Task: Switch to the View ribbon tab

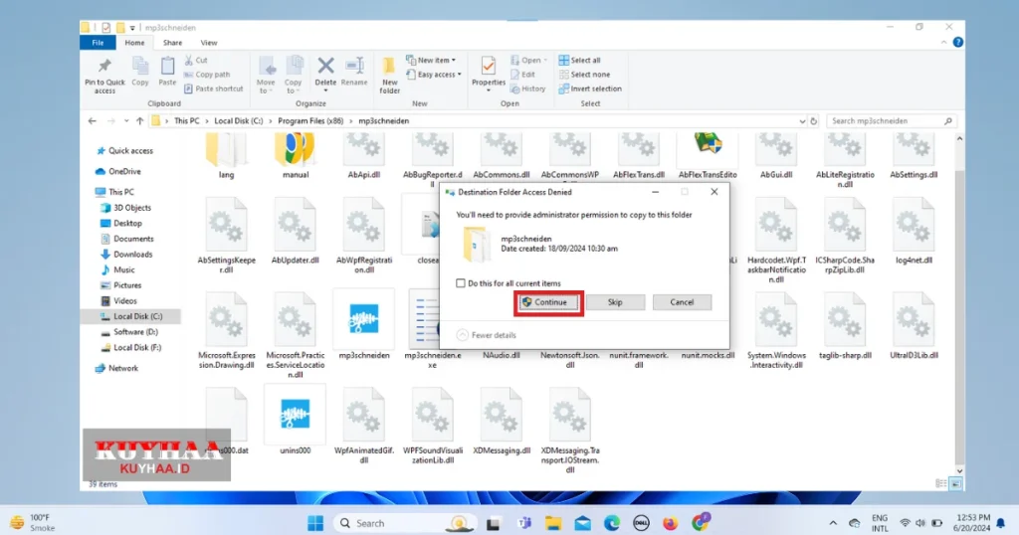Action: [x=209, y=43]
